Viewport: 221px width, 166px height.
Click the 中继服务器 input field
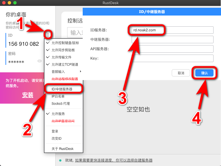click(x=173, y=39)
